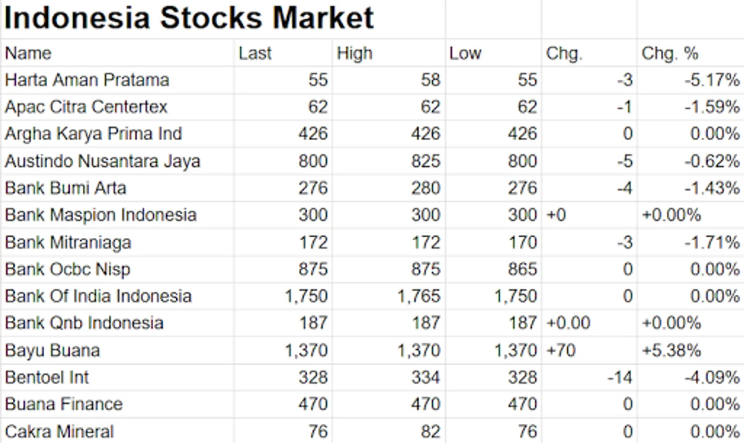Click the Indonesia Stocks Market title cell
This screenshot has width=744, height=443.
tap(189, 19)
